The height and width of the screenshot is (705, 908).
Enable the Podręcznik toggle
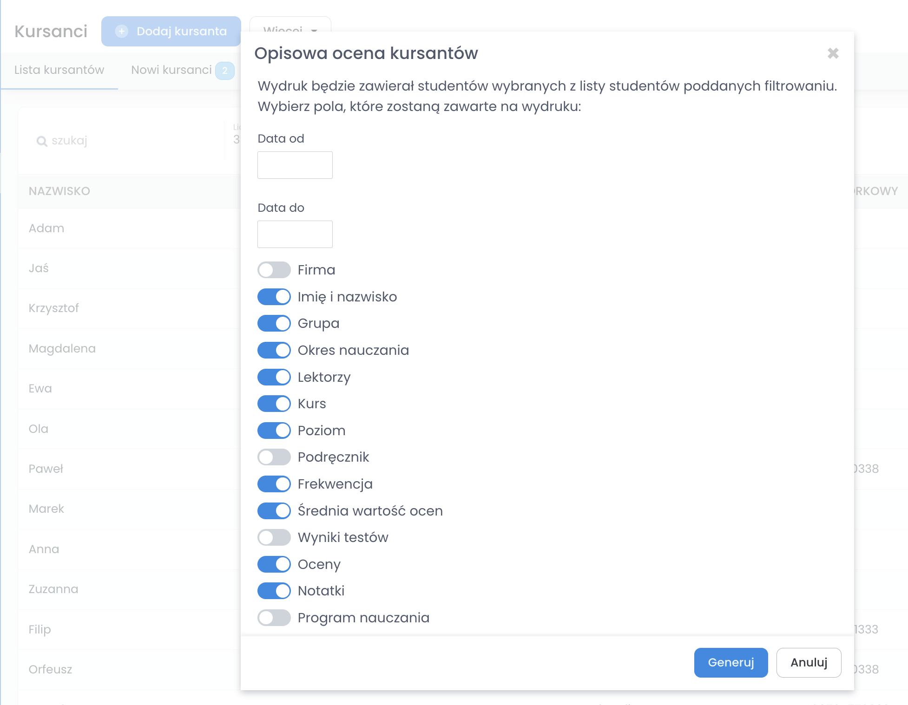[274, 457]
